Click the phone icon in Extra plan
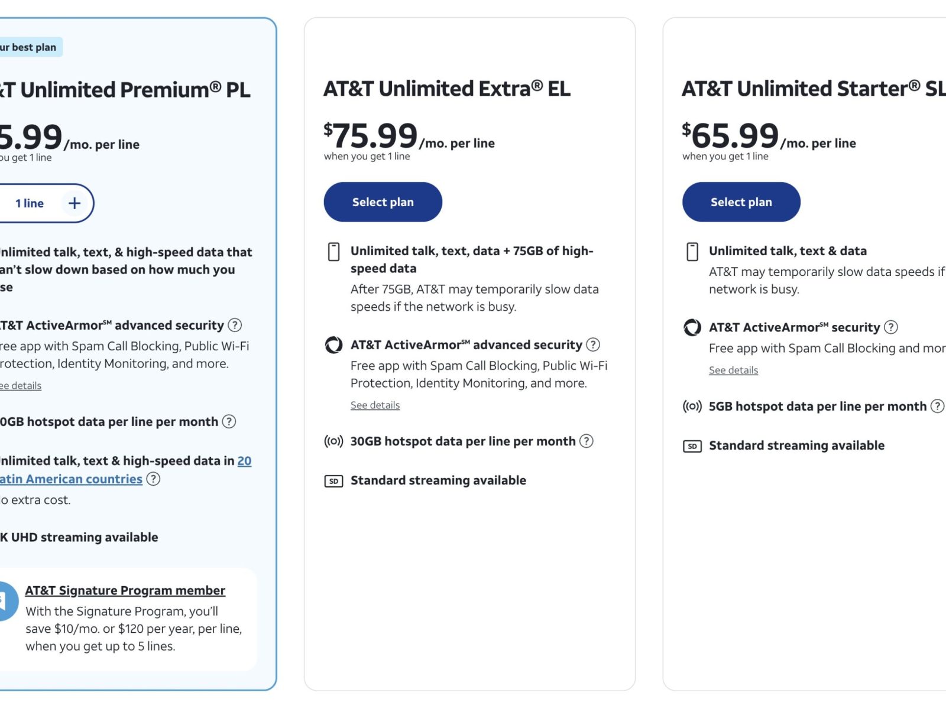 334,252
